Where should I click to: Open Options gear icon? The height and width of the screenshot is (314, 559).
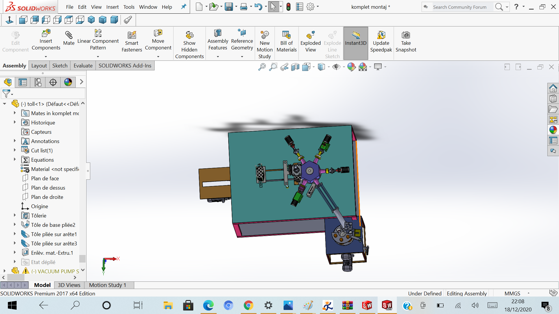(310, 7)
